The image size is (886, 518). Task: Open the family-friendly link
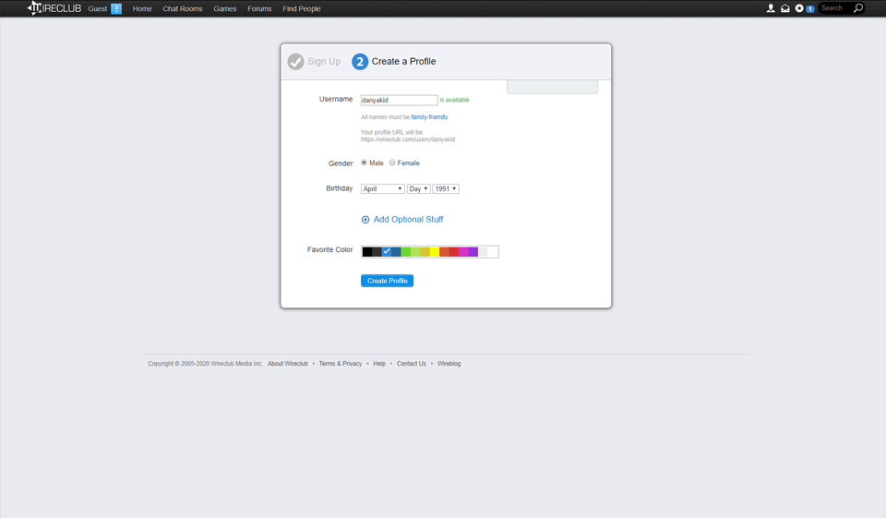click(x=429, y=117)
